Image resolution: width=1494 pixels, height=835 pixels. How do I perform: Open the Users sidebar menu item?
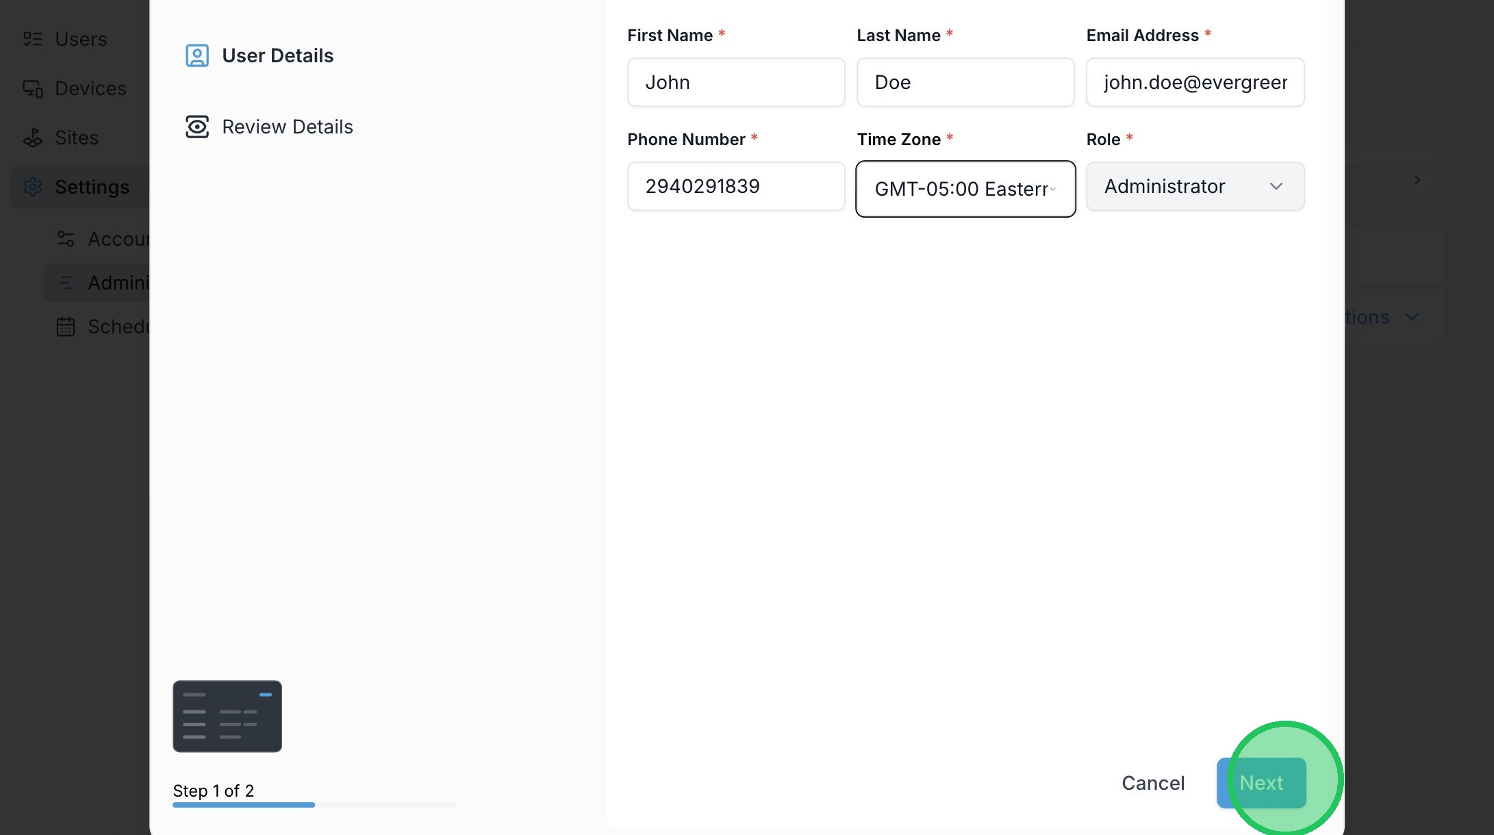[x=81, y=39]
